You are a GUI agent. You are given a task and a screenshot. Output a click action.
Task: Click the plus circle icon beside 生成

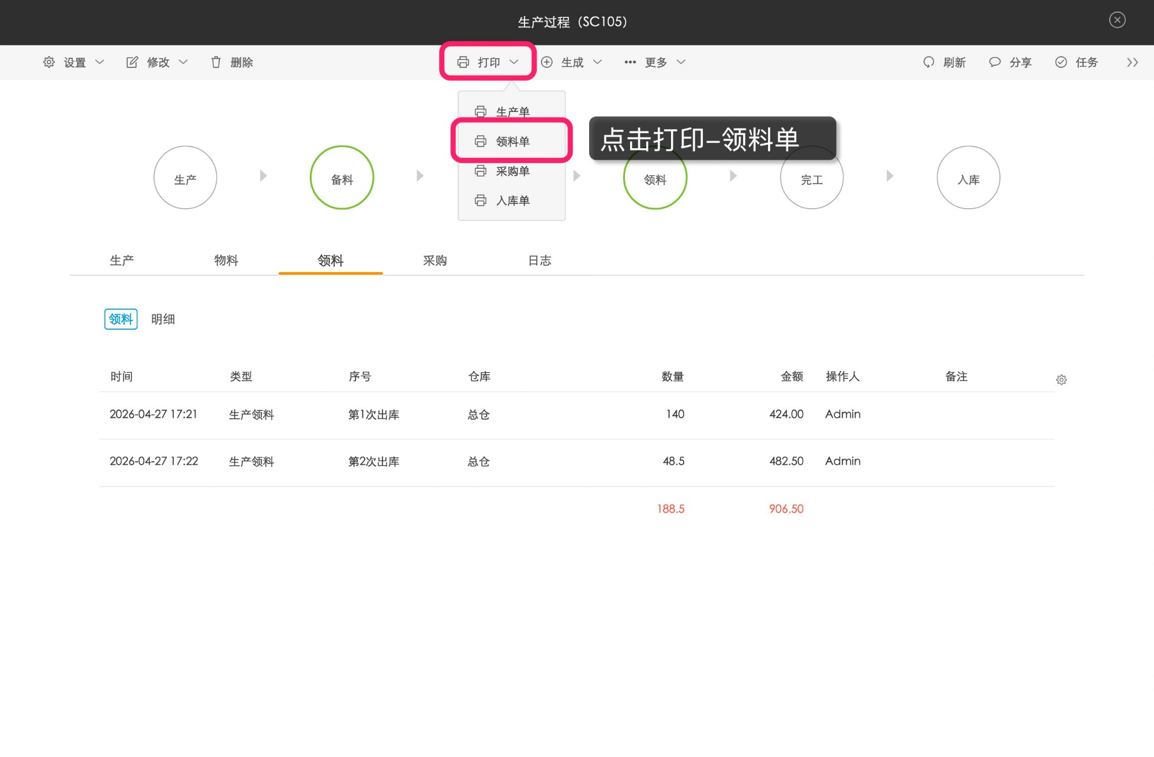point(546,62)
